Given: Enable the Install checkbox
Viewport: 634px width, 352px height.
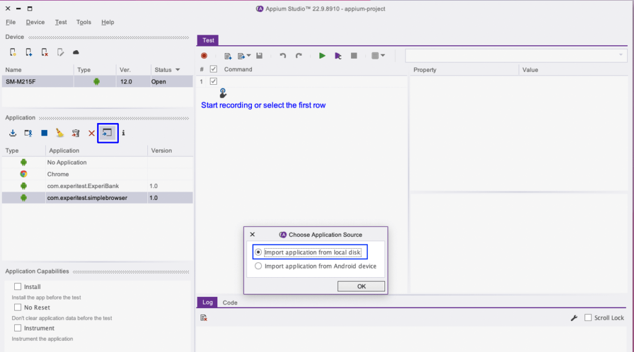Looking at the screenshot, I should pyautogui.click(x=17, y=287).
